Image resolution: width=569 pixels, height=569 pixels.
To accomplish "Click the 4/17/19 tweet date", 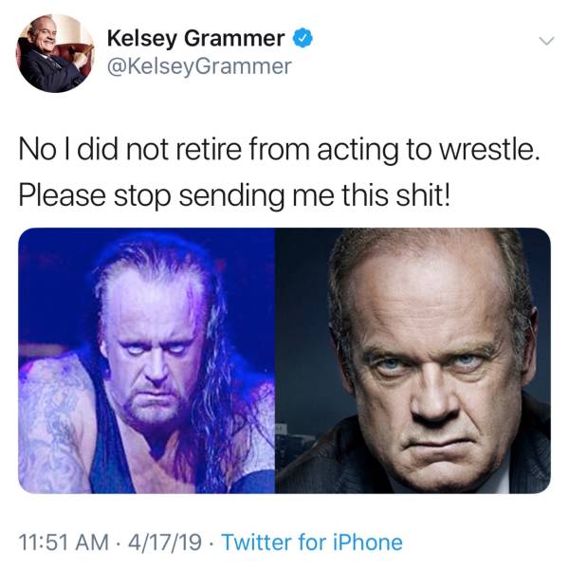I will tap(166, 542).
